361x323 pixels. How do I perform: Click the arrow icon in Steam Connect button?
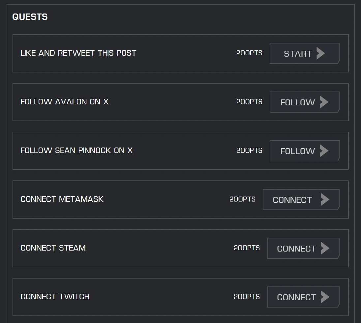(325, 248)
